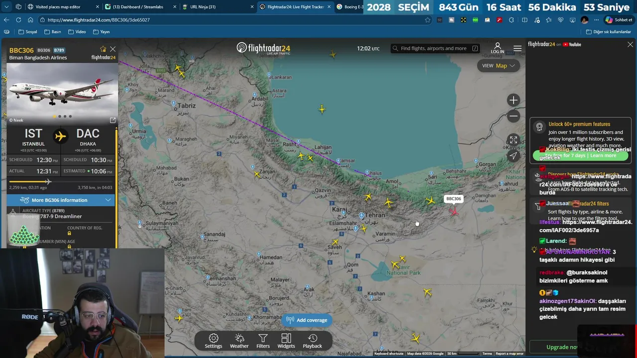The width and height of the screenshot is (637, 358).
Task: Open the Widgets panel
Action: point(286,341)
